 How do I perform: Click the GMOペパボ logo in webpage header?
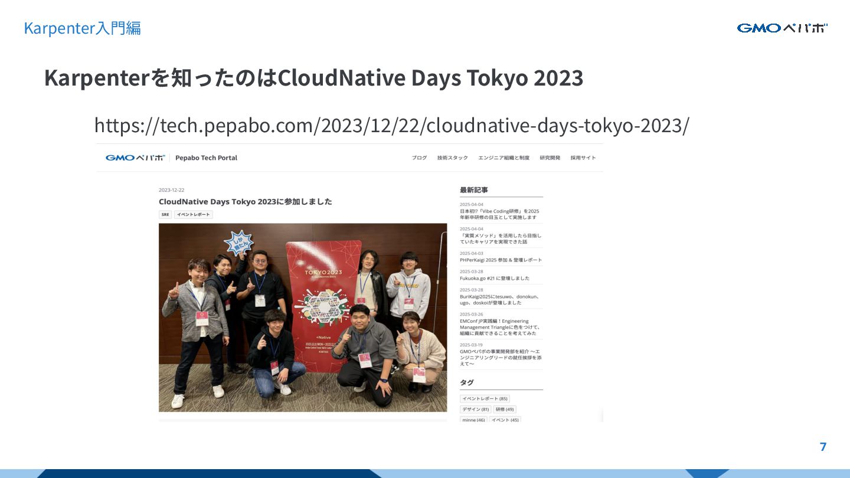(x=135, y=158)
